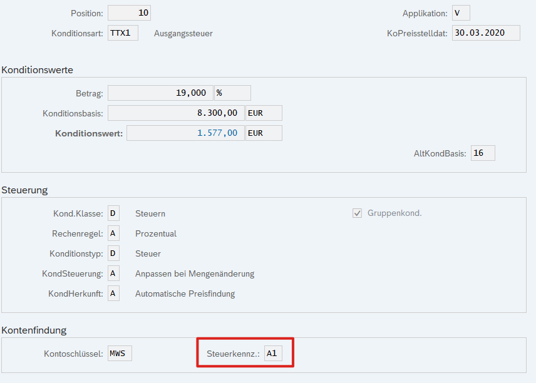This screenshot has width=536, height=383.
Task: Click the Steuern description text
Action: click(150, 213)
